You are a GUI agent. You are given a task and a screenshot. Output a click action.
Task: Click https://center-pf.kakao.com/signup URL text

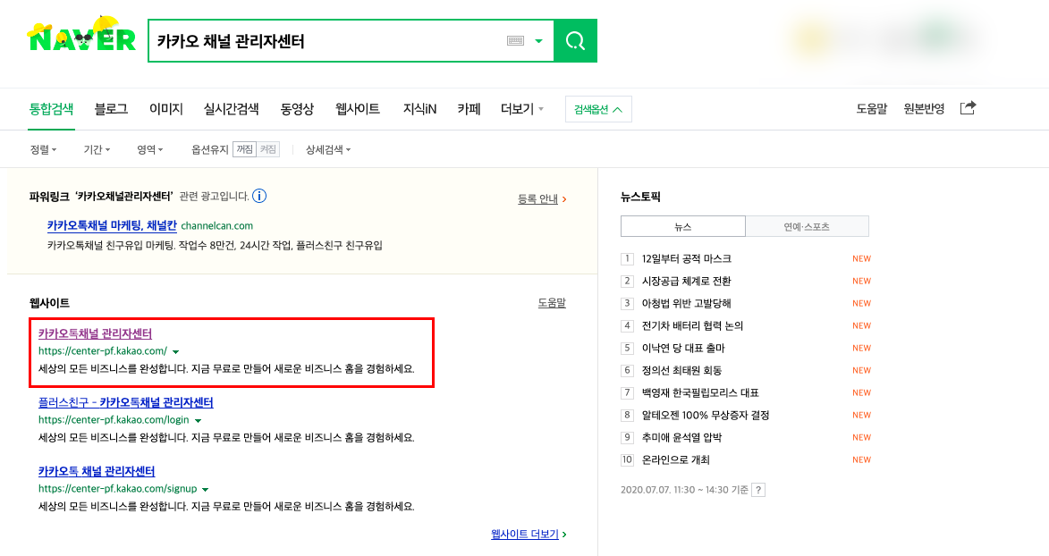coord(118,488)
